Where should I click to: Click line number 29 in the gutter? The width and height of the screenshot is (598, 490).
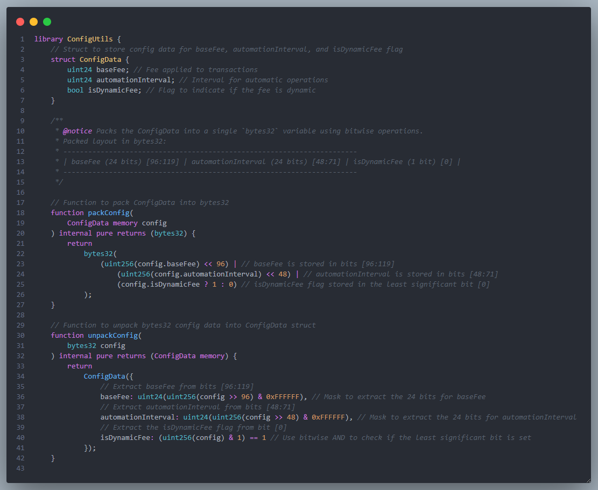[20, 325]
